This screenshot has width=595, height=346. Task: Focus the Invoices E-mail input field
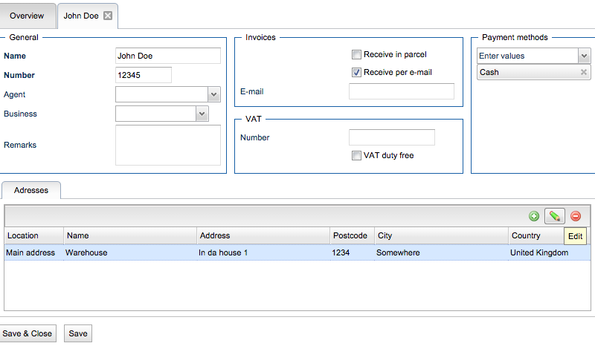pos(401,91)
